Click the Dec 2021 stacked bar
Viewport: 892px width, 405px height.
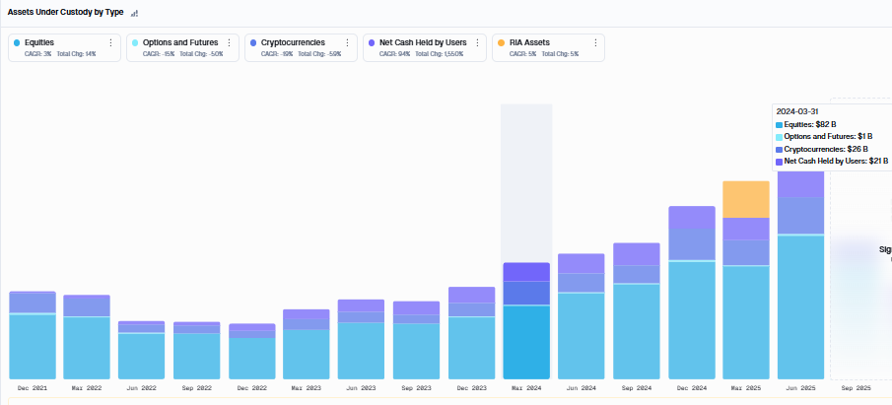click(x=33, y=336)
